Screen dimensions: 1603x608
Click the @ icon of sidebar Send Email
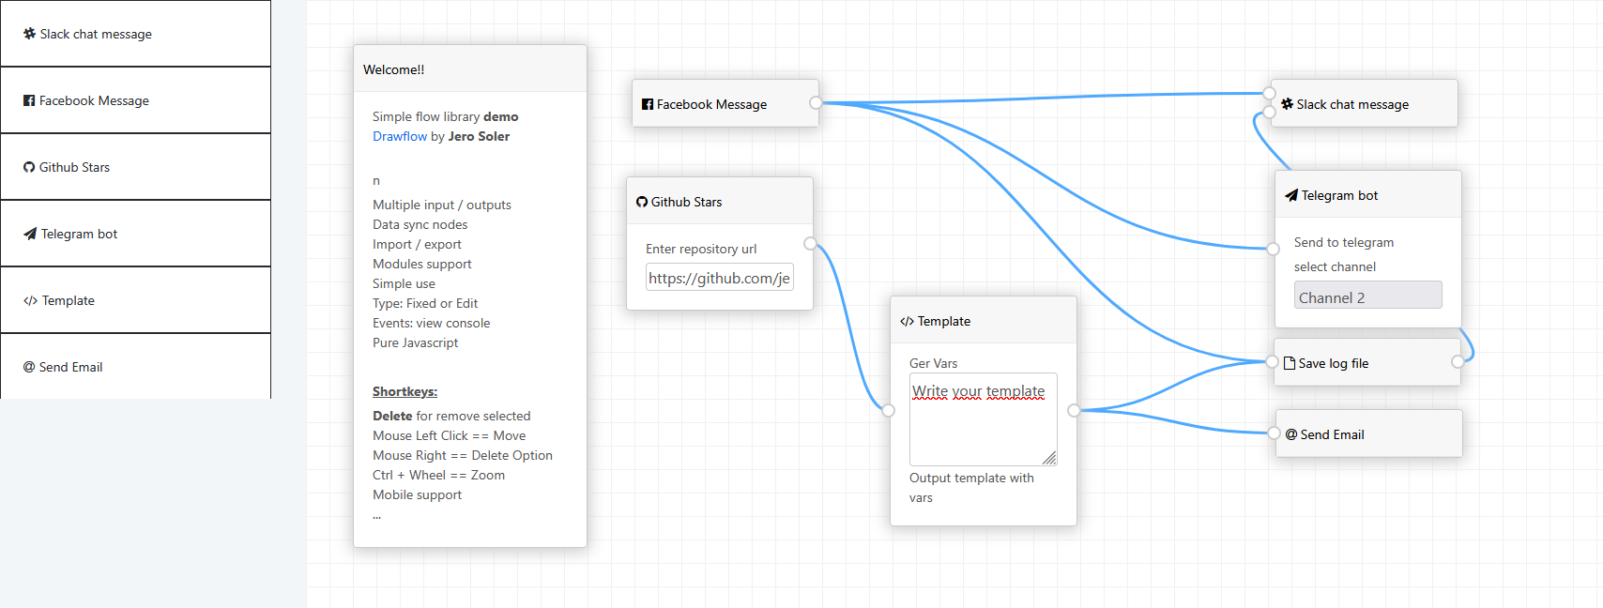point(29,367)
